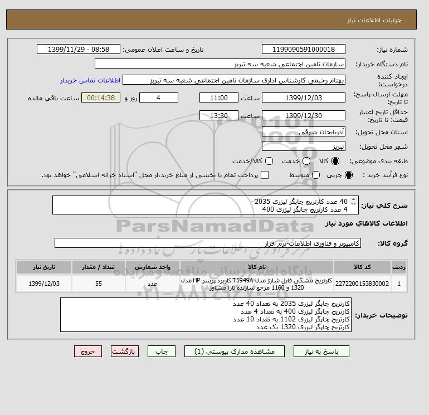Click product code 227220153830002 cell

tap(362, 284)
